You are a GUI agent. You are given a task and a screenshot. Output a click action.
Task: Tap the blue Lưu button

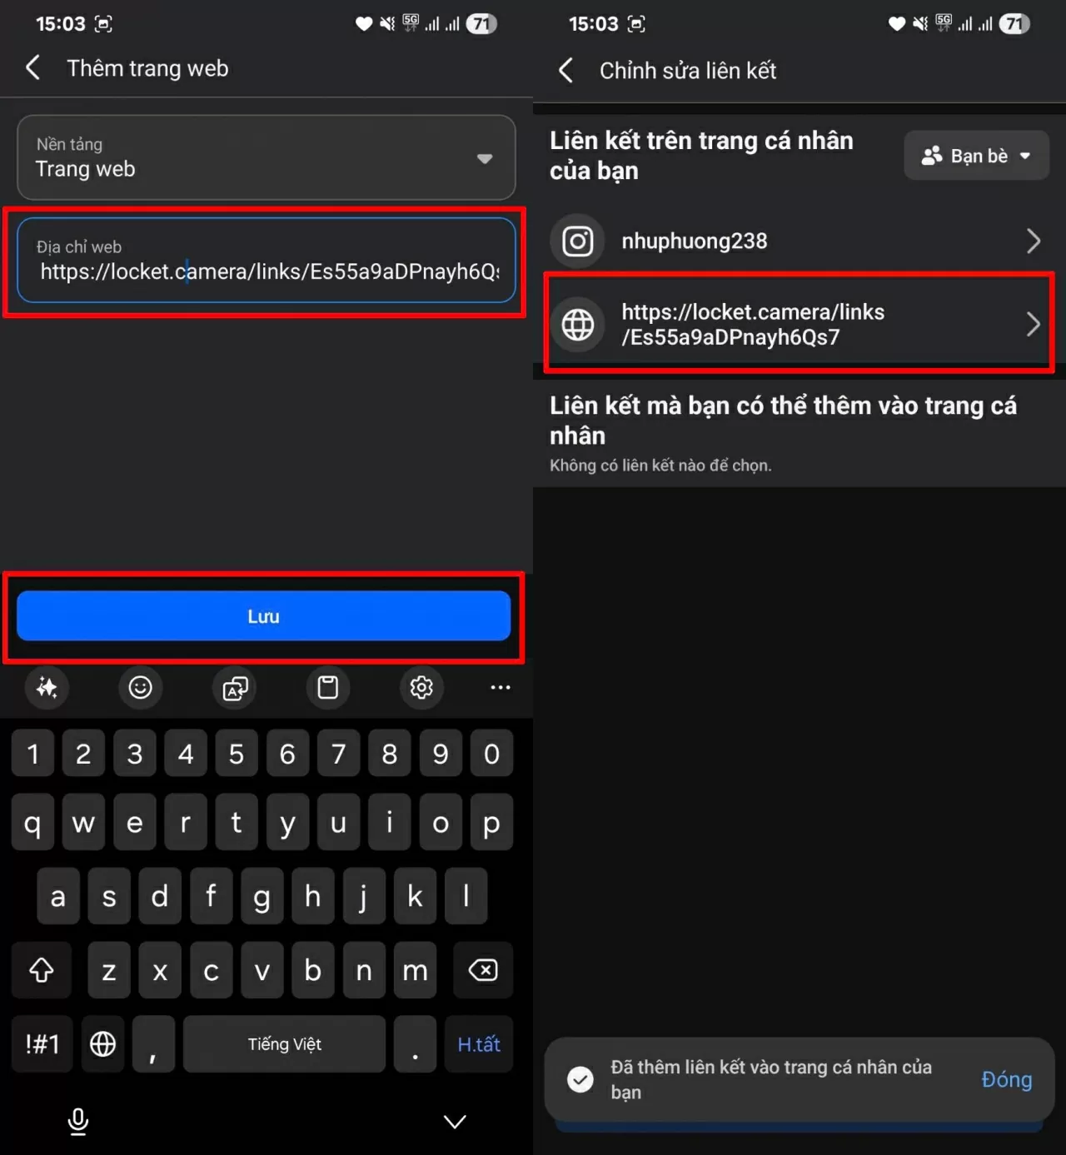click(263, 616)
